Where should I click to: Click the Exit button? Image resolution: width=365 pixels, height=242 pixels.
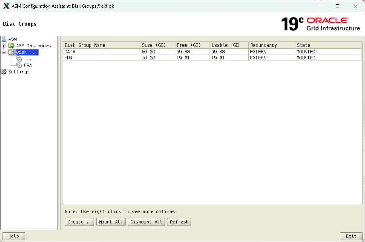coord(351,236)
